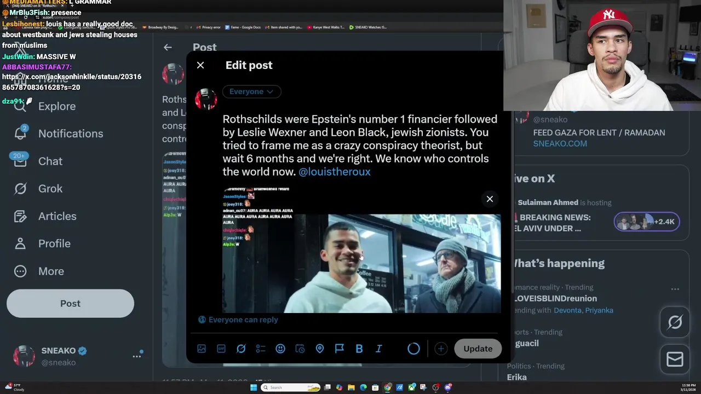The width and height of the screenshot is (701, 394).
Task: Open the More menu in sidebar
Action: tap(39, 271)
